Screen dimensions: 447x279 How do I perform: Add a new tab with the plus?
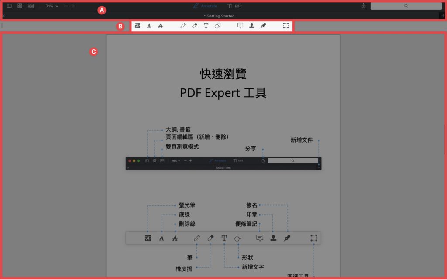coord(443,16)
